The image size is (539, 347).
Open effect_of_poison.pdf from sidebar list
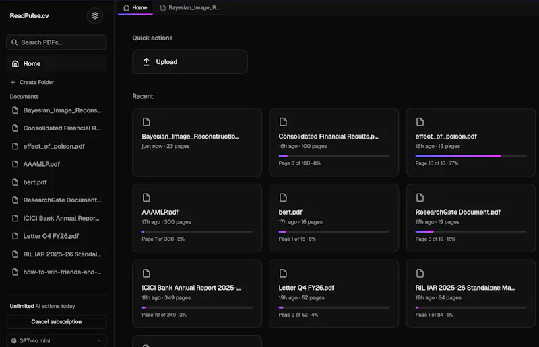coord(57,146)
